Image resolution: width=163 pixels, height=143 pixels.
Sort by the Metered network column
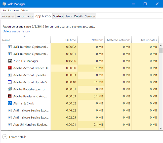pyautogui.click(x=118, y=39)
